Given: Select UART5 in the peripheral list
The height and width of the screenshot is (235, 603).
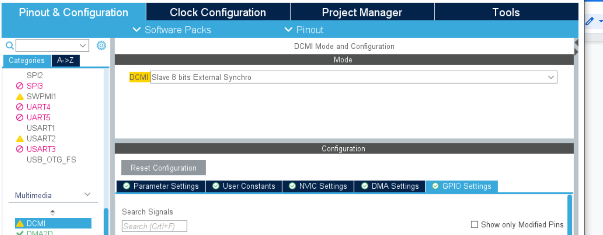Looking at the screenshot, I should [38, 117].
